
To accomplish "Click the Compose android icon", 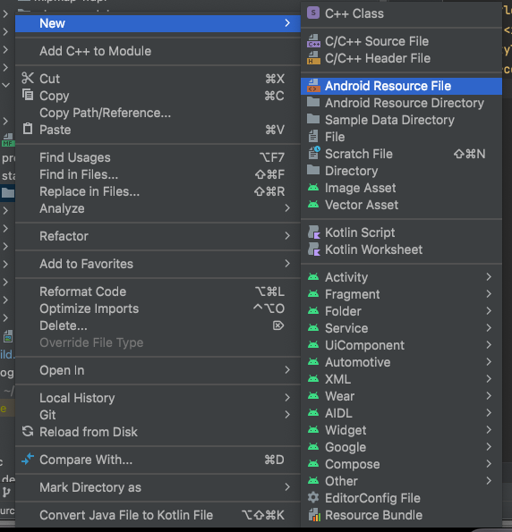I will [x=313, y=463].
